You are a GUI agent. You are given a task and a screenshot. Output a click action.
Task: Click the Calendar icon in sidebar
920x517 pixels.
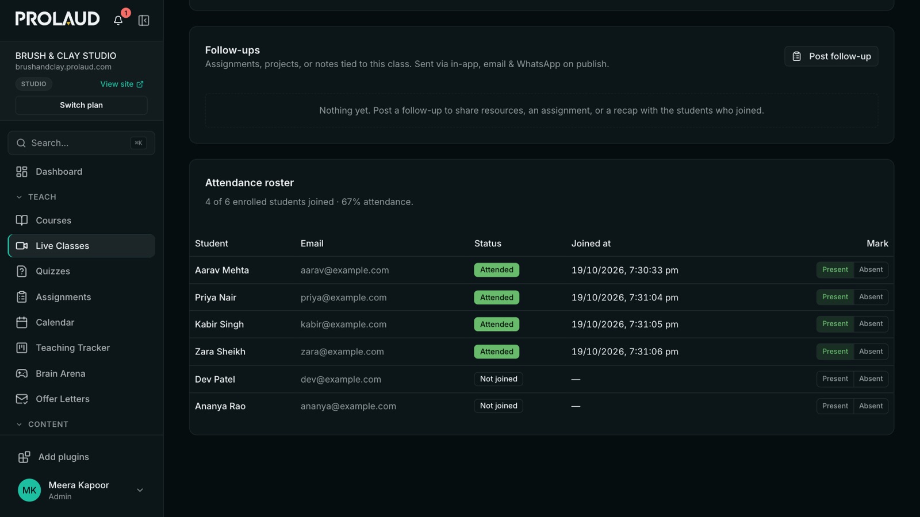click(22, 322)
